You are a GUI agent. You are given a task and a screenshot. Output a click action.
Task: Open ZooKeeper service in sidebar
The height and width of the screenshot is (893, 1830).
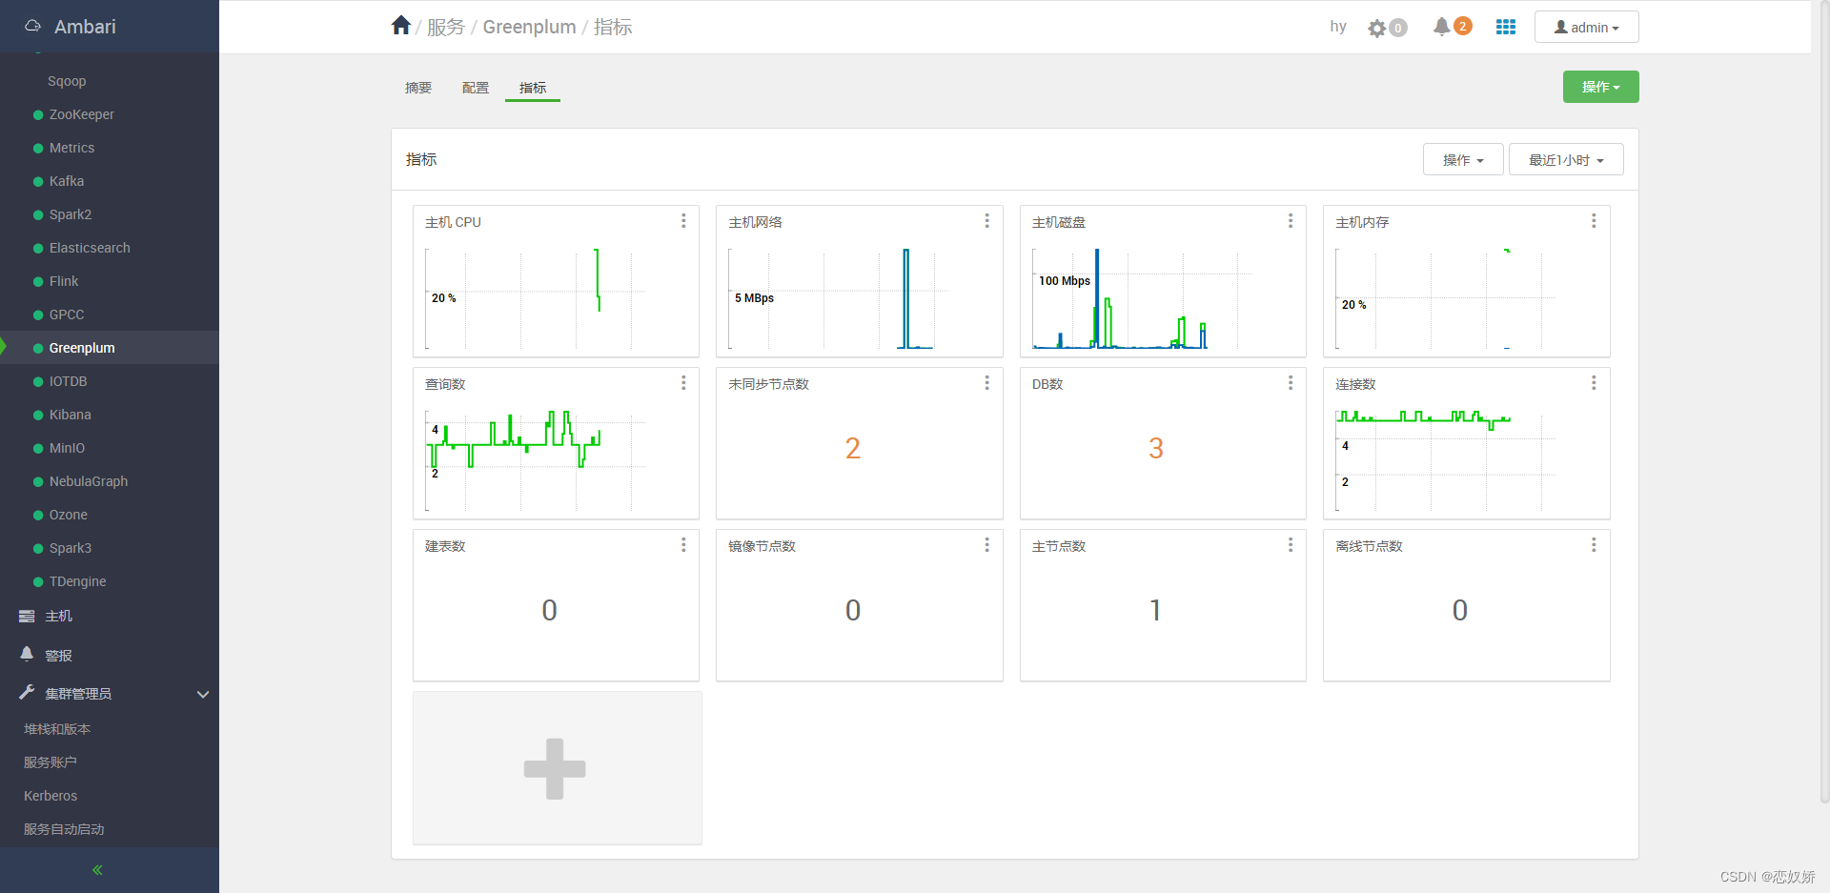(x=82, y=114)
